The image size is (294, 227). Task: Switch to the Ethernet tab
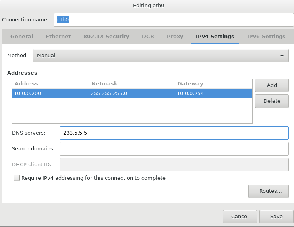pos(58,37)
